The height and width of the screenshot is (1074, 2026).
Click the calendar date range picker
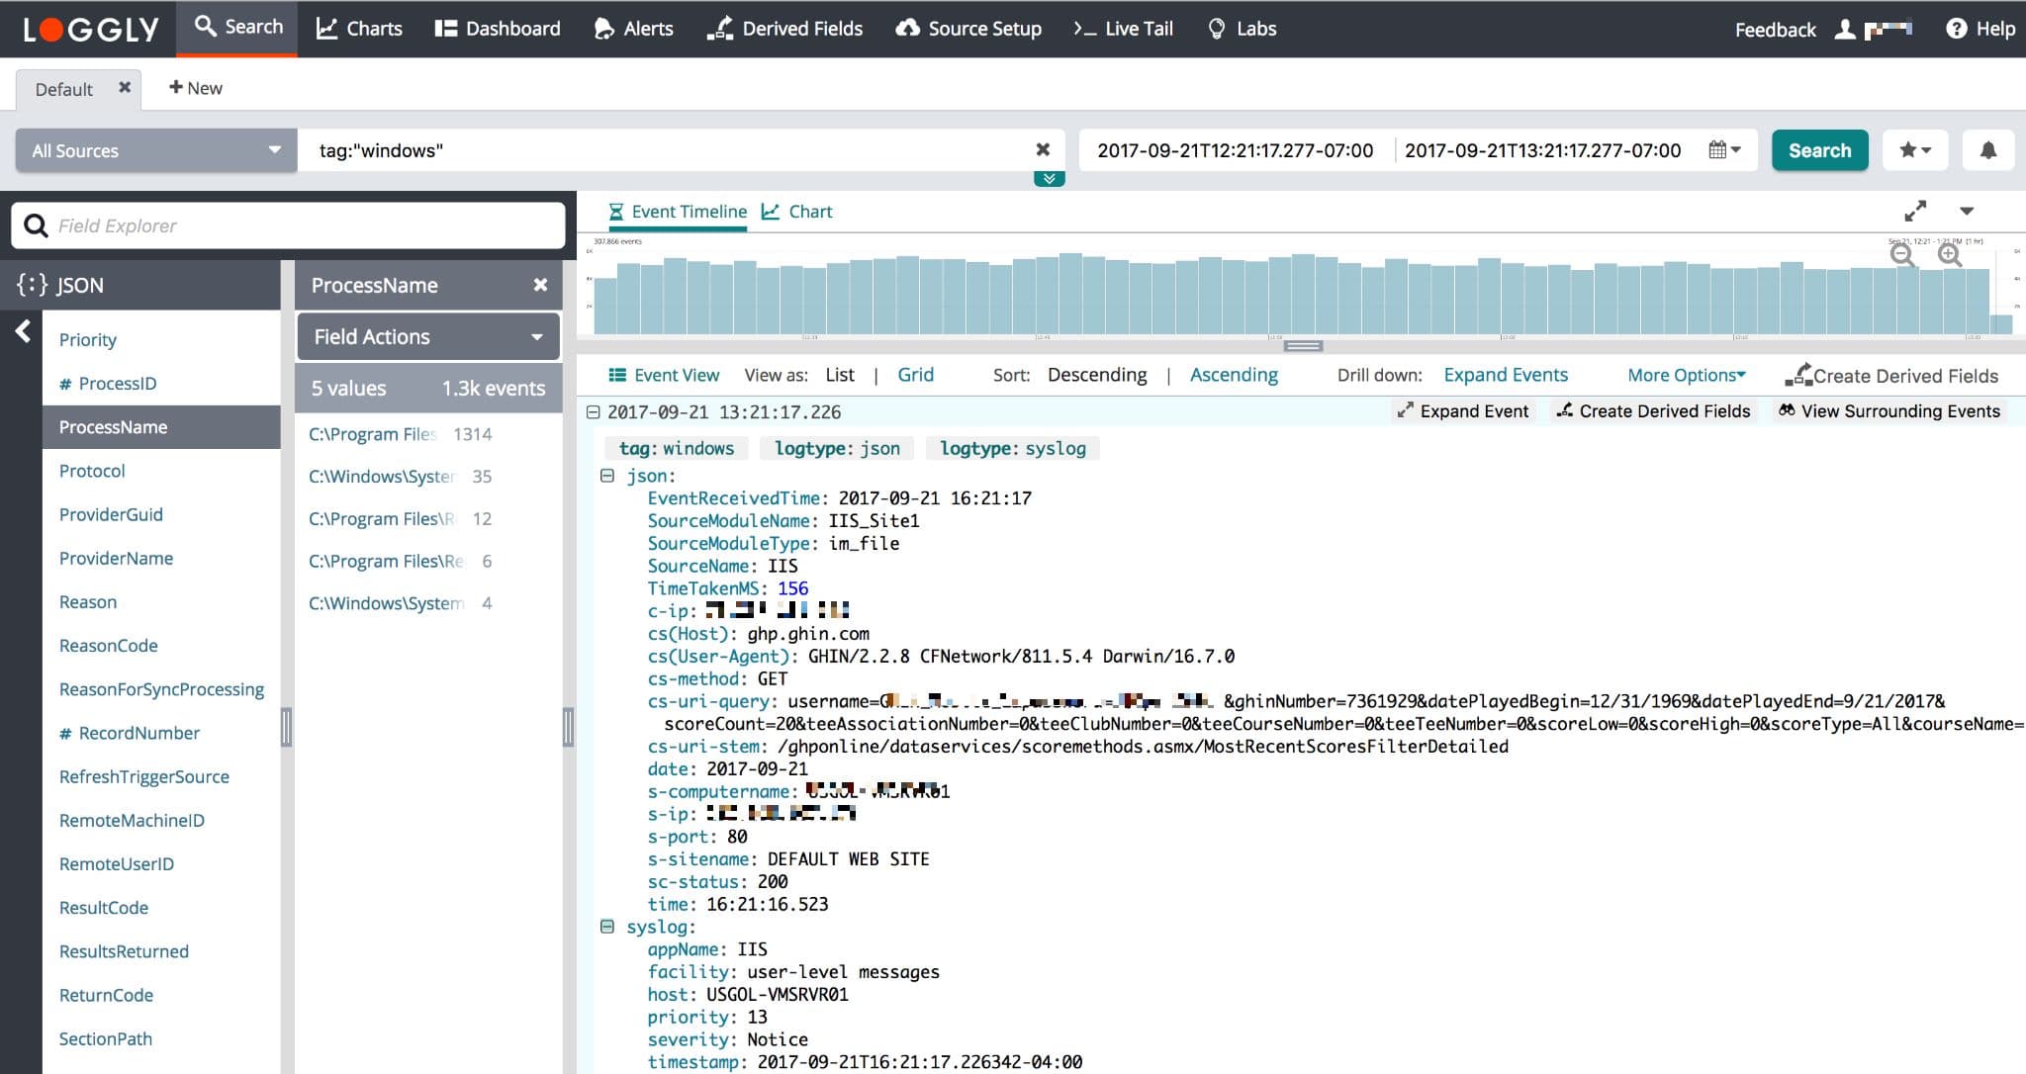click(1726, 148)
